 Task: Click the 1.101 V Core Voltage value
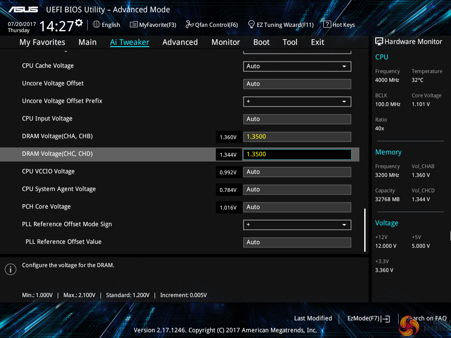tap(421, 104)
